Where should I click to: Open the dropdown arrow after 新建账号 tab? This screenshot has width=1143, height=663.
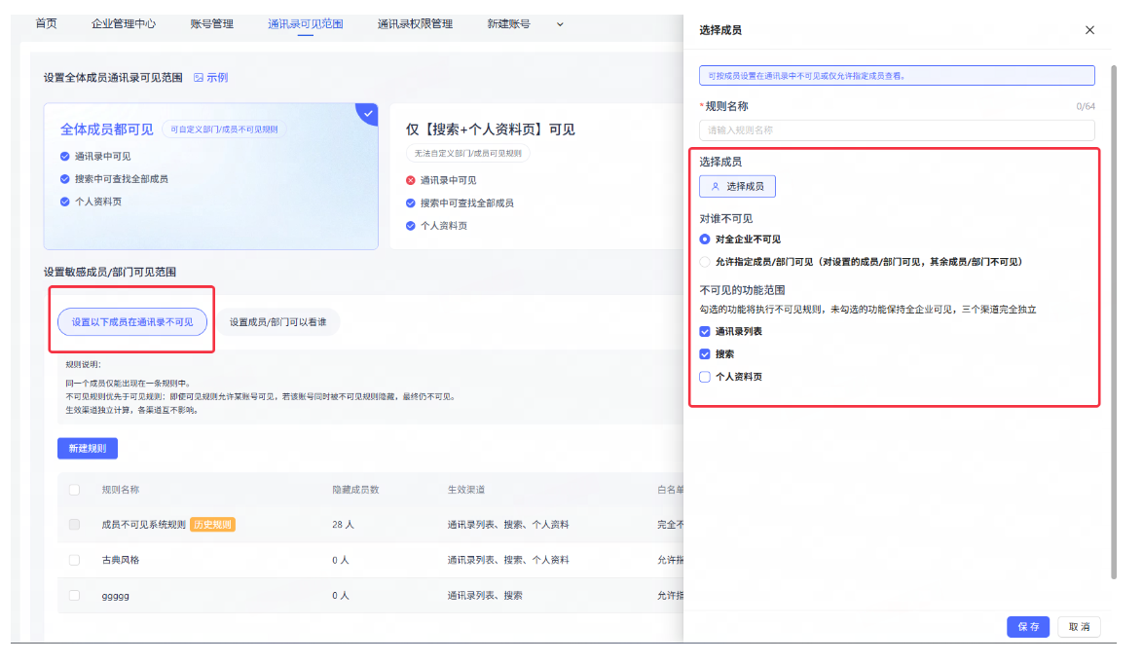[560, 24]
